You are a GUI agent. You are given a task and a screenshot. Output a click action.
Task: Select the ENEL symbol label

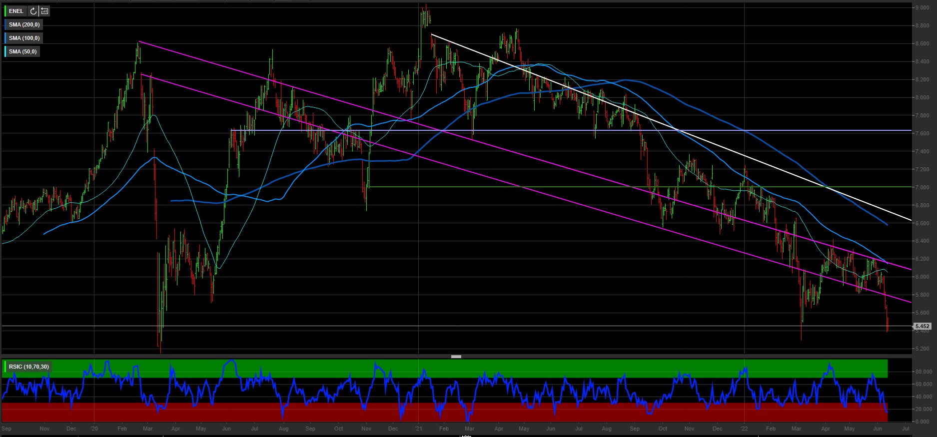tap(16, 11)
